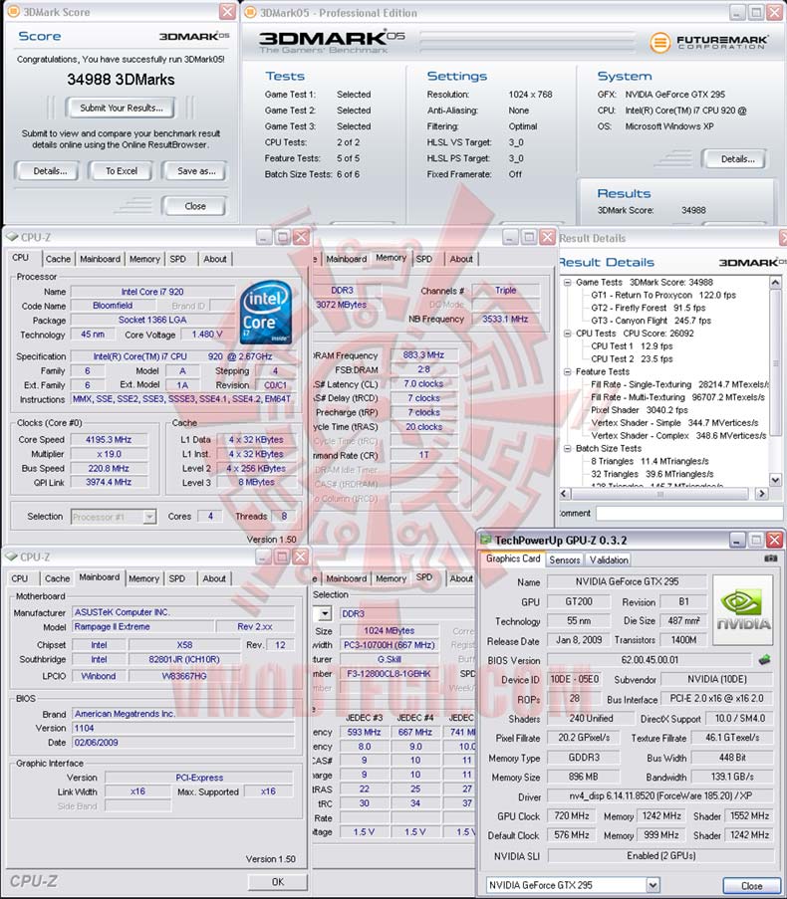Click Details in the 3DMark Score window
The width and height of the screenshot is (787, 899).
pyautogui.click(x=50, y=171)
